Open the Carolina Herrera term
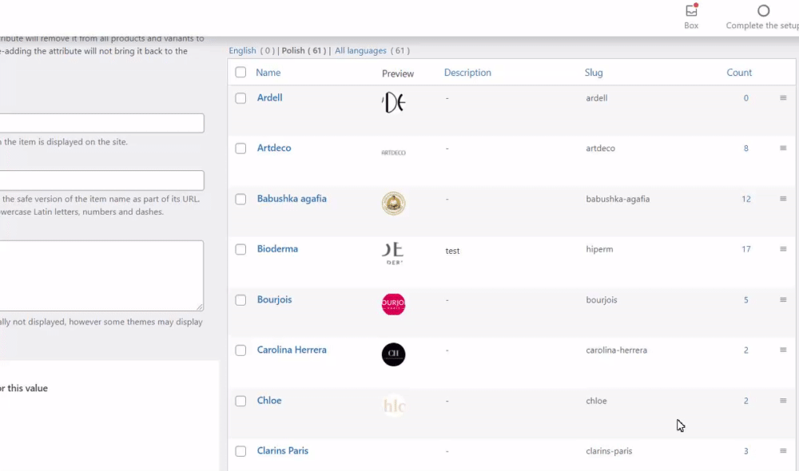The width and height of the screenshot is (799, 471). pos(292,350)
